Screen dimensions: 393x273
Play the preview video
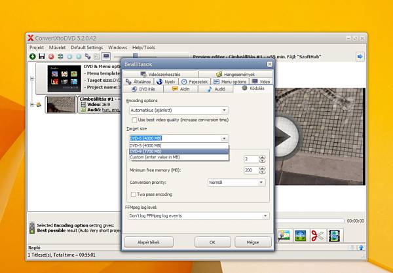(284, 137)
